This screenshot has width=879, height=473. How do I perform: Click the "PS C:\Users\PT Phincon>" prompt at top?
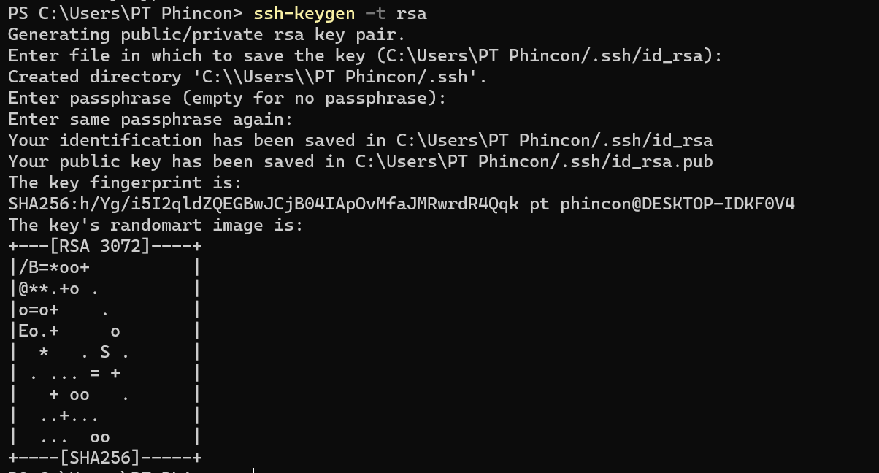pos(124,13)
